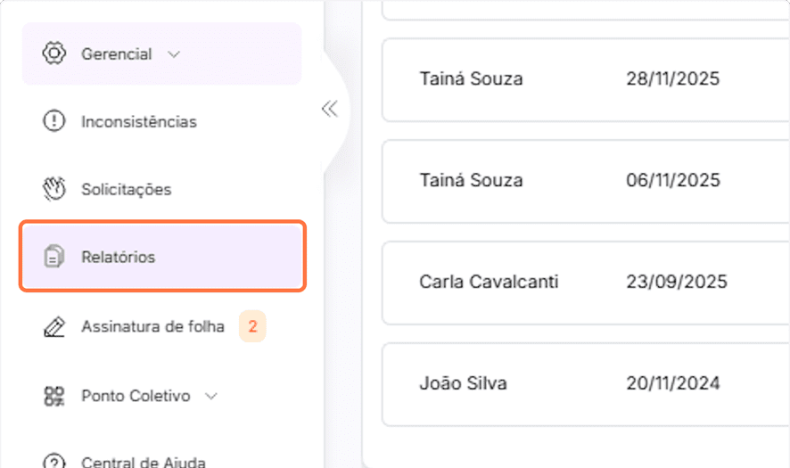Image resolution: width=790 pixels, height=468 pixels.
Task: Open the Relatórios menu item
Action: tap(118, 257)
